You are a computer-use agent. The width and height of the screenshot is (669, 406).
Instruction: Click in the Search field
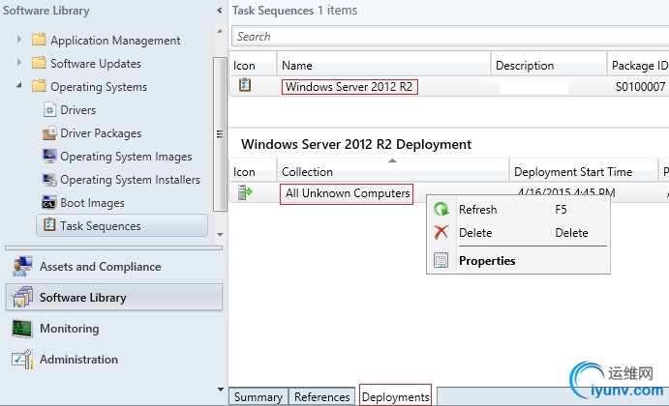(450, 36)
